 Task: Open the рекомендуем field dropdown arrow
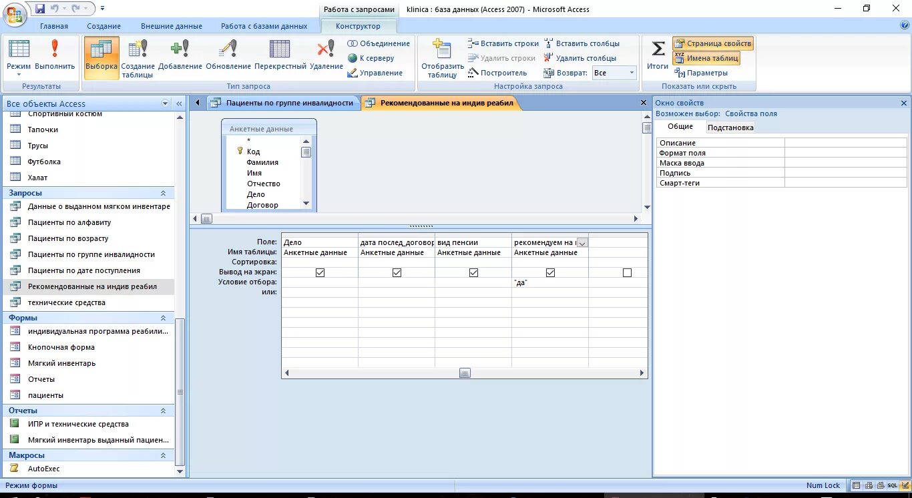(x=582, y=243)
